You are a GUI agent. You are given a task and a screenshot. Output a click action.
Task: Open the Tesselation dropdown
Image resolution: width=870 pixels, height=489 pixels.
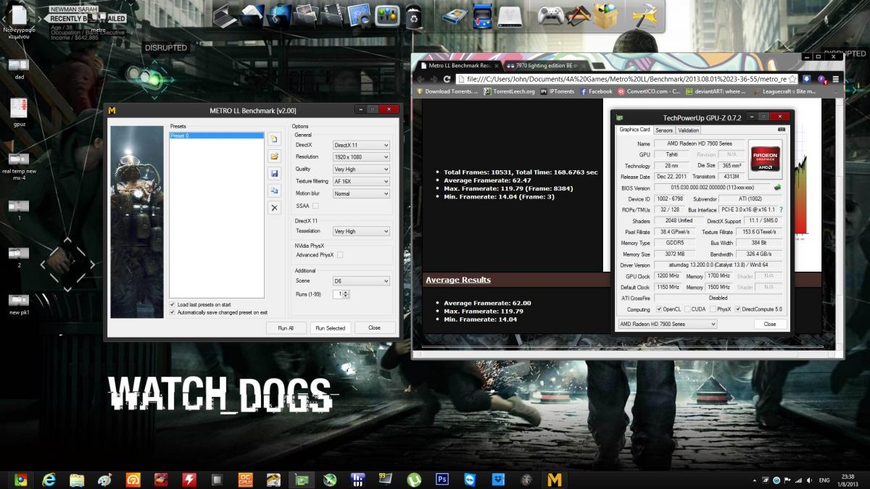click(x=361, y=231)
